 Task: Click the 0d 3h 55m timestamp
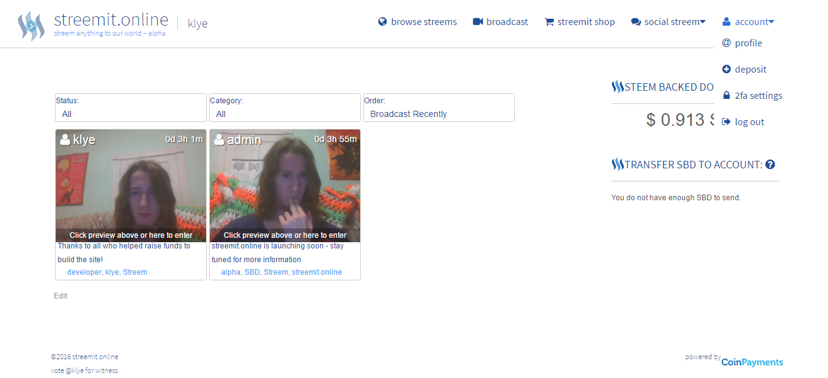click(336, 139)
